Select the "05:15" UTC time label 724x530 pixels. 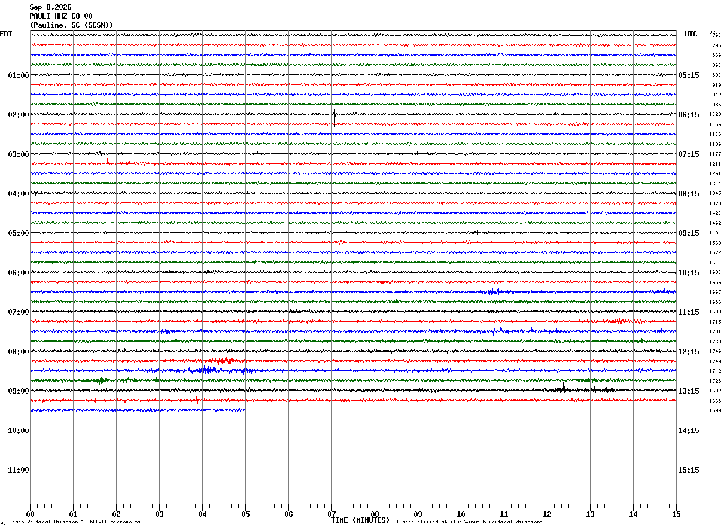click(x=688, y=75)
